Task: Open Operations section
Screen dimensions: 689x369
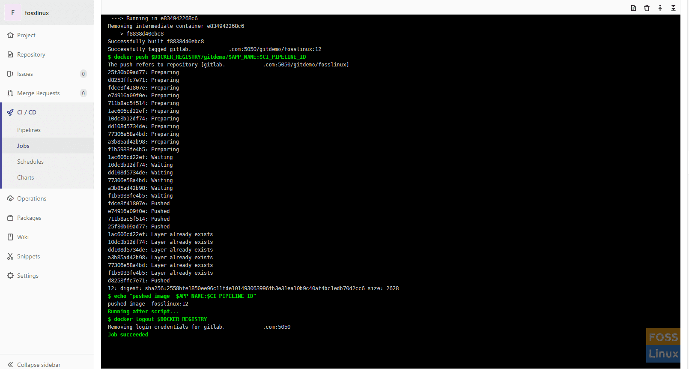Action: point(32,198)
